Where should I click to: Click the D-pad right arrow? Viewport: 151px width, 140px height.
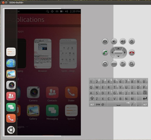click(x=125, y=52)
